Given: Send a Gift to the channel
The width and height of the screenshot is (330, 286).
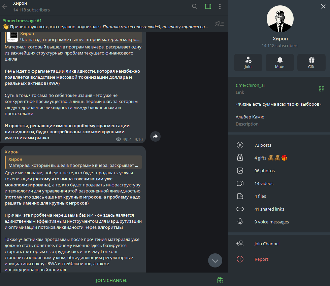Looking at the screenshot, I should coord(311,63).
